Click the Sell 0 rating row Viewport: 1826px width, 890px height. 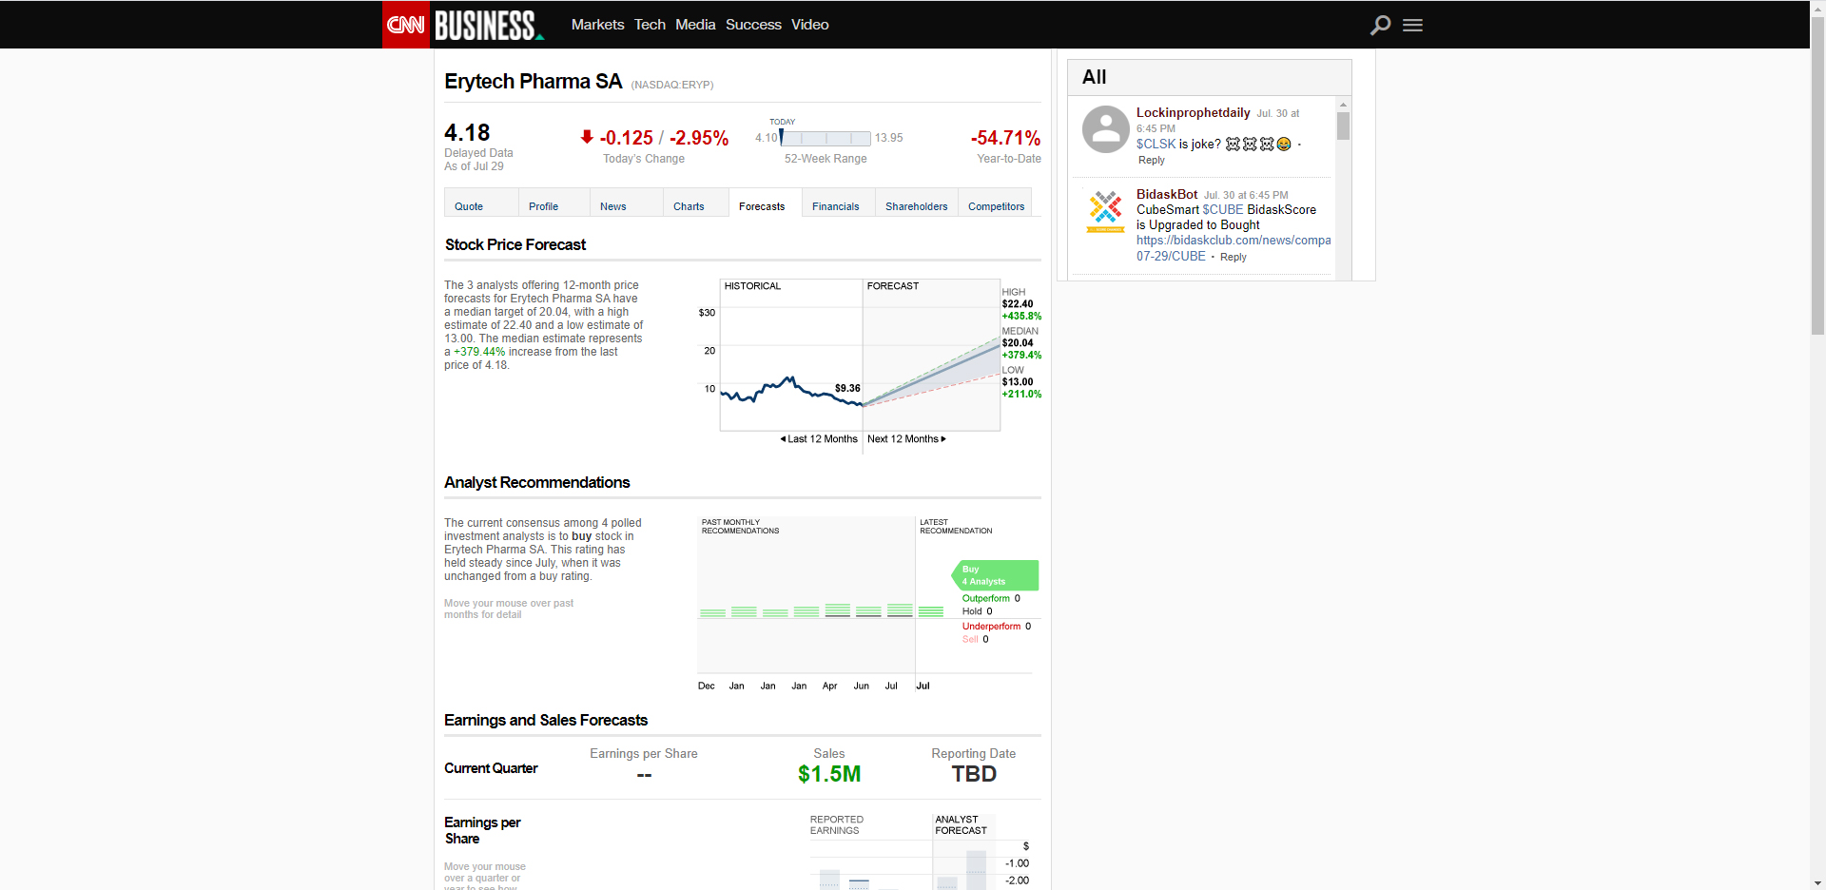coord(976,640)
